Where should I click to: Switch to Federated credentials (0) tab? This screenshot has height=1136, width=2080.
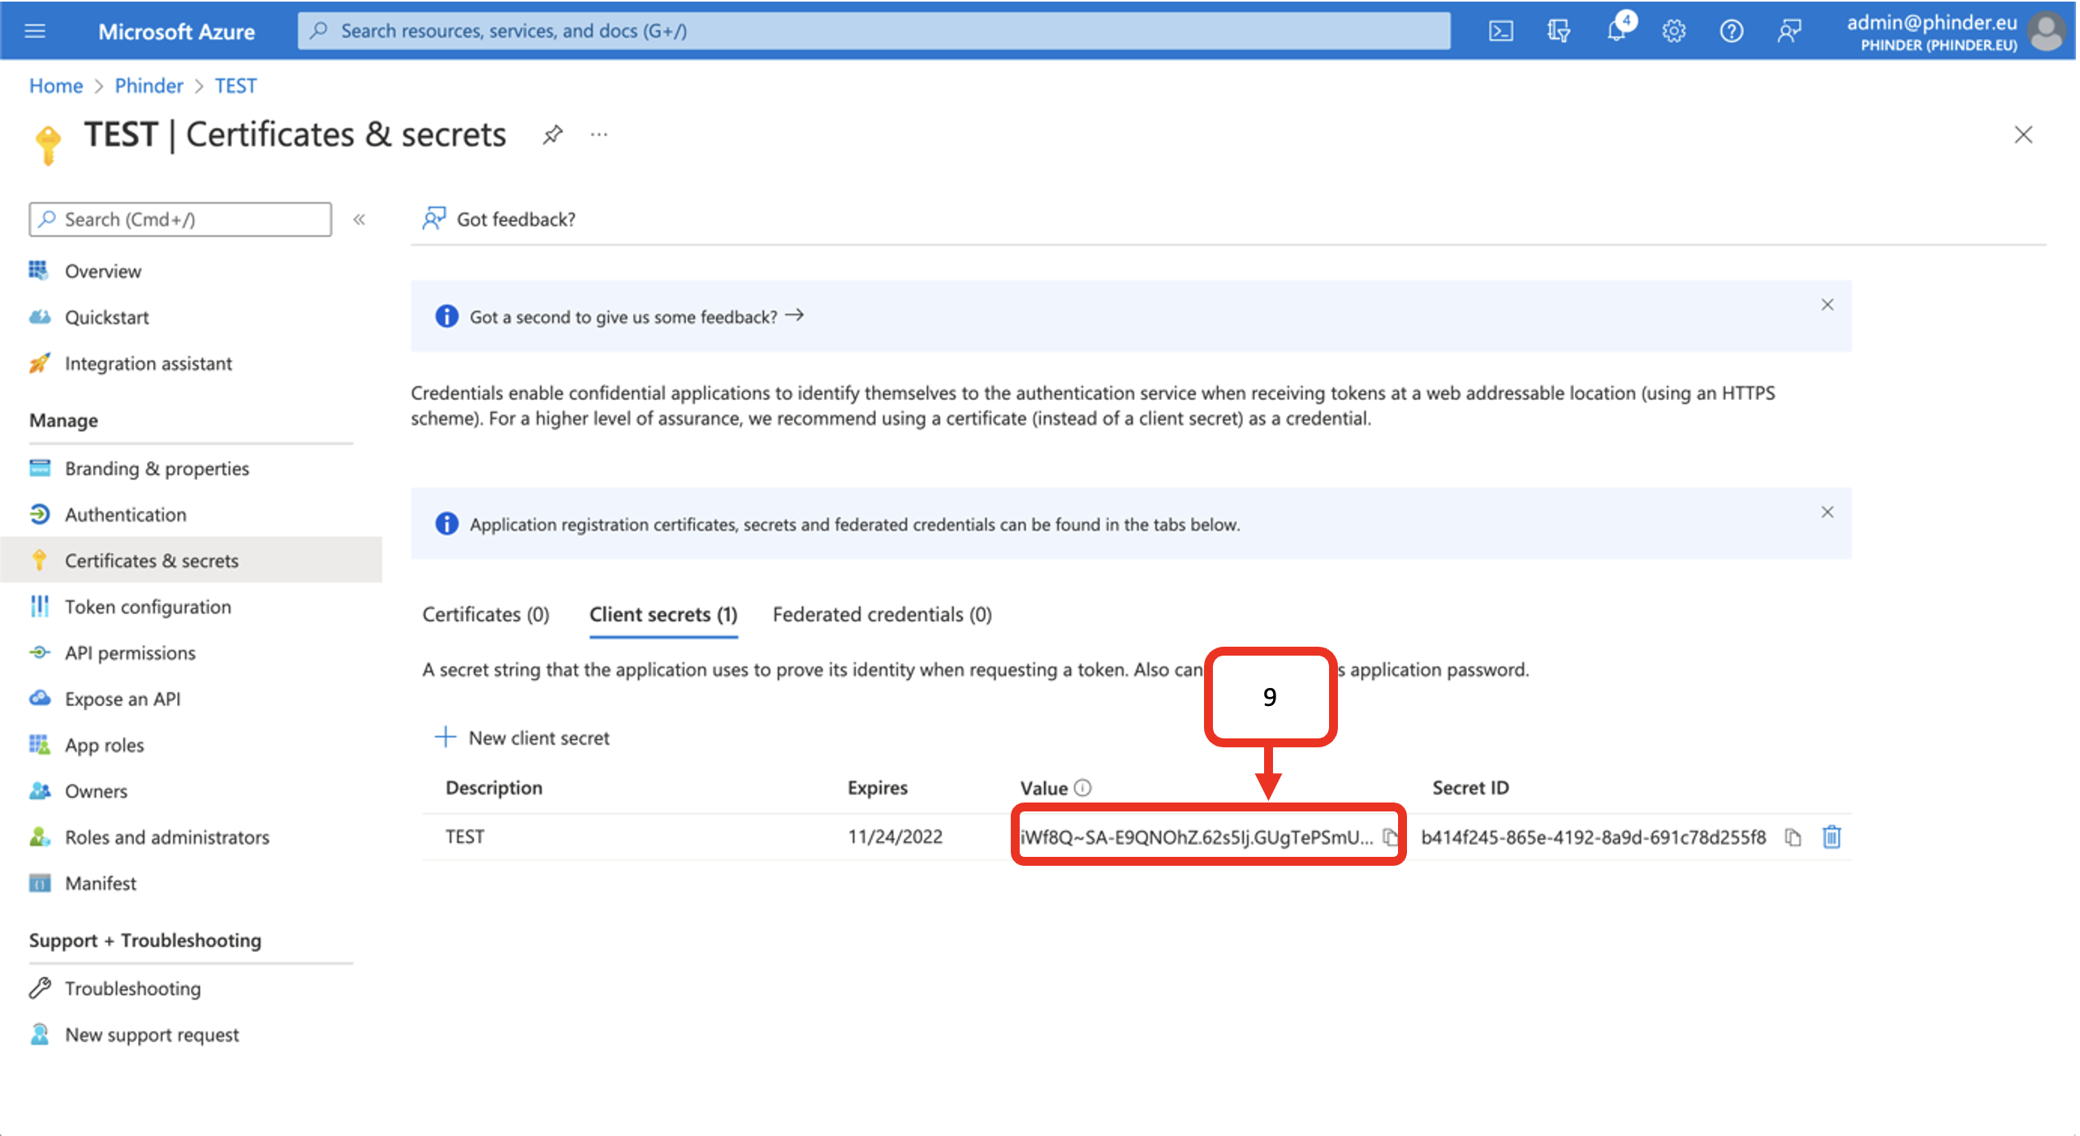point(882,614)
